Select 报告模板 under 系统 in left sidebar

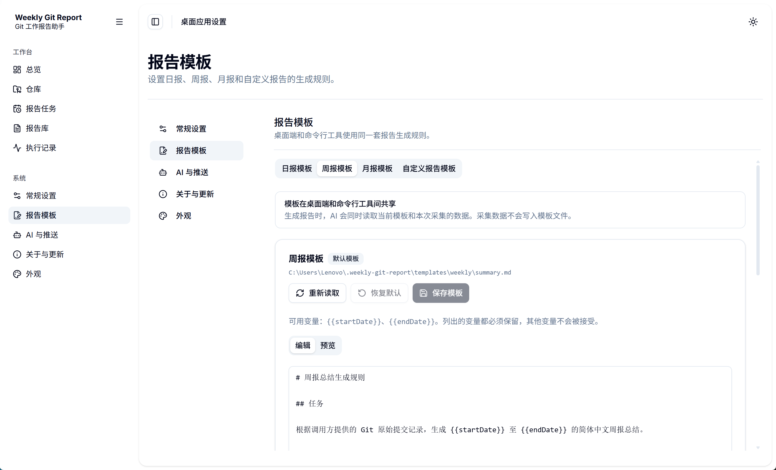pyautogui.click(x=69, y=215)
